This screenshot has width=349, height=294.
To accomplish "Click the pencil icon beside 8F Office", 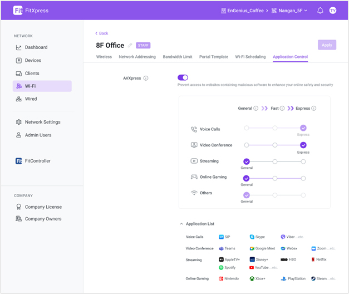I will (130, 46).
